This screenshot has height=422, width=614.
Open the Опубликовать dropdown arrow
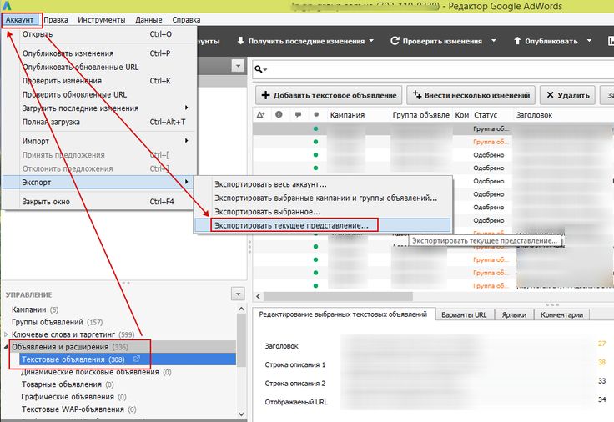(x=589, y=41)
